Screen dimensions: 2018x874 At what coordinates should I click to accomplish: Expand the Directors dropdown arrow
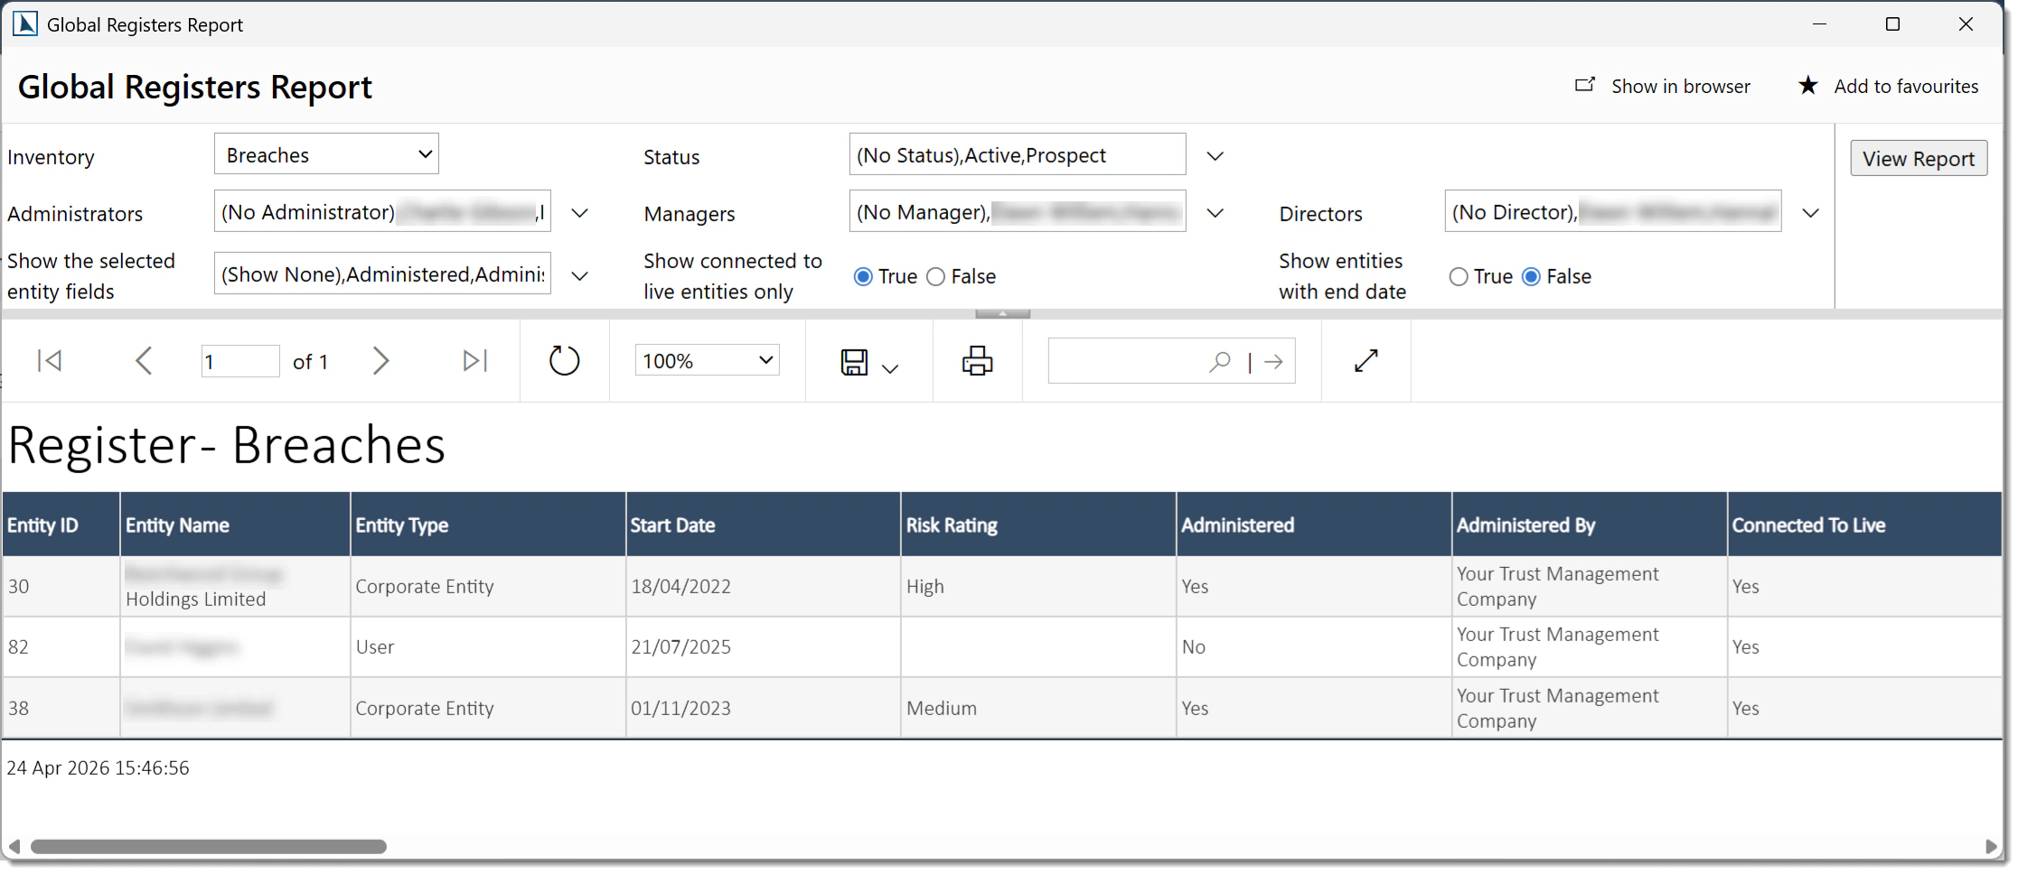pyautogui.click(x=1810, y=213)
